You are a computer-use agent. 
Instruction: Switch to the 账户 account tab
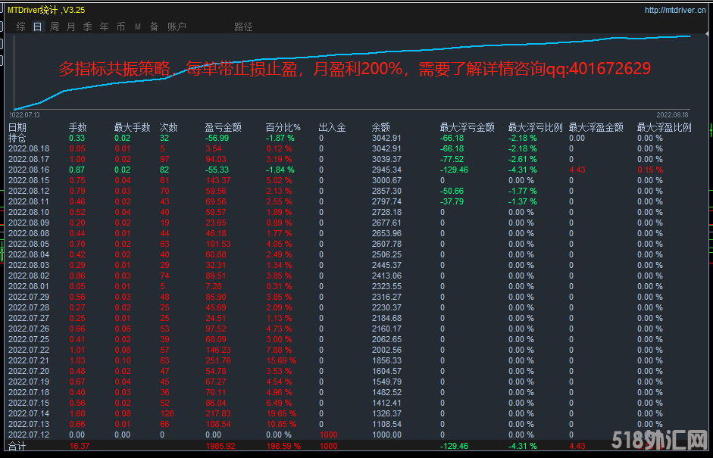click(177, 26)
